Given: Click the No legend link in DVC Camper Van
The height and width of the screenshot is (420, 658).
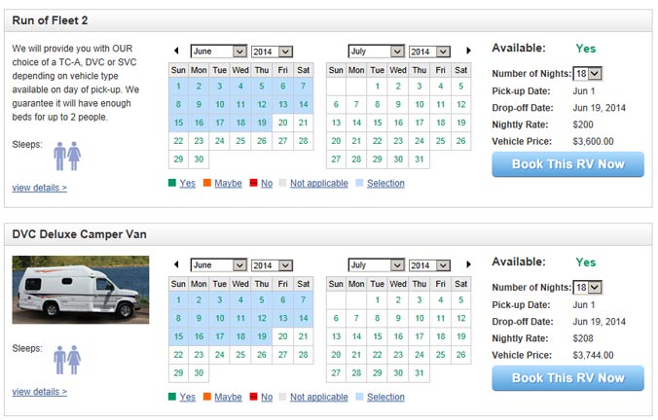Looking at the screenshot, I should (267, 397).
